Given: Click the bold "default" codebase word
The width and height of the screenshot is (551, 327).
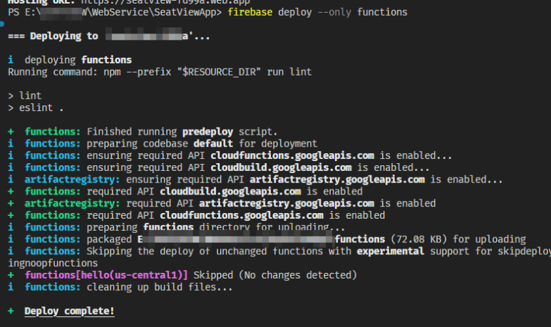Looking at the screenshot, I should [x=213, y=144].
